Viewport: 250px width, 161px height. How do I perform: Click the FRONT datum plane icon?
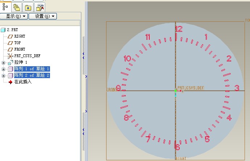[x=11, y=50]
